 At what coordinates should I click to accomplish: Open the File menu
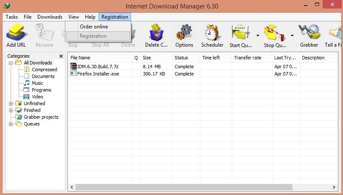[x=28, y=17]
